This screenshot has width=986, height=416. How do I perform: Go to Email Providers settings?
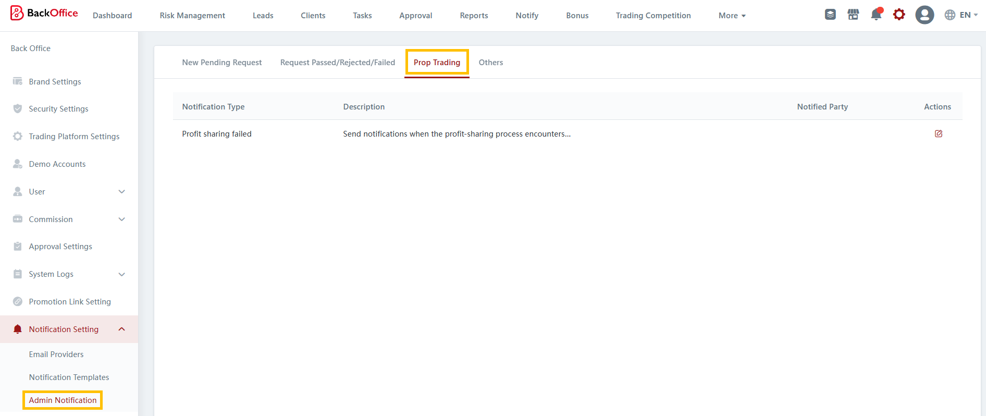coord(56,354)
